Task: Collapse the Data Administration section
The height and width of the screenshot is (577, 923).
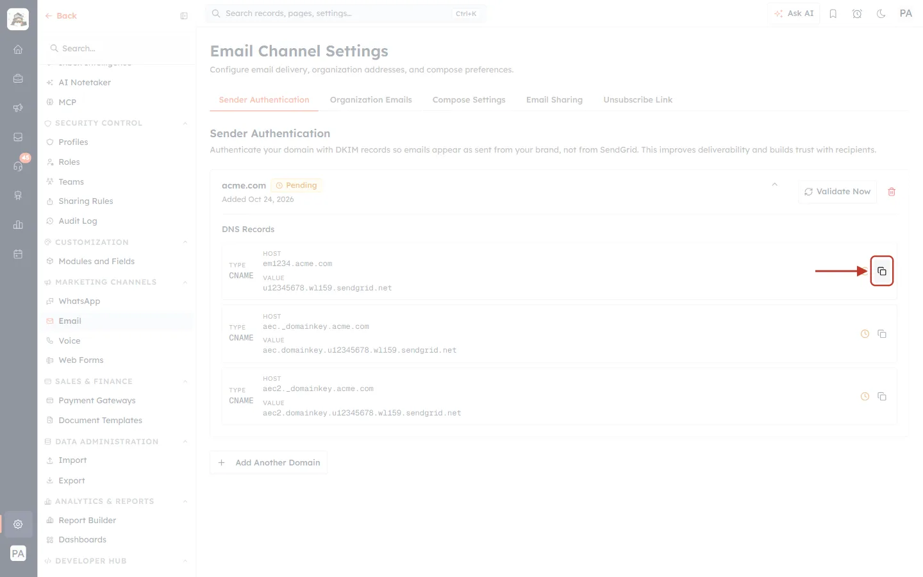Action: [x=185, y=442]
